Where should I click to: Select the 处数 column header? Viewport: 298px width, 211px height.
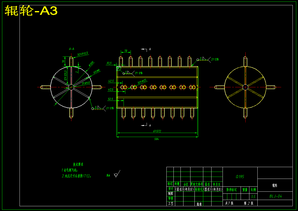(x=177, y=184)
